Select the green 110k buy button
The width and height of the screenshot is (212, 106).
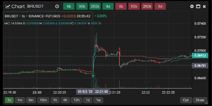pos(82,6)
